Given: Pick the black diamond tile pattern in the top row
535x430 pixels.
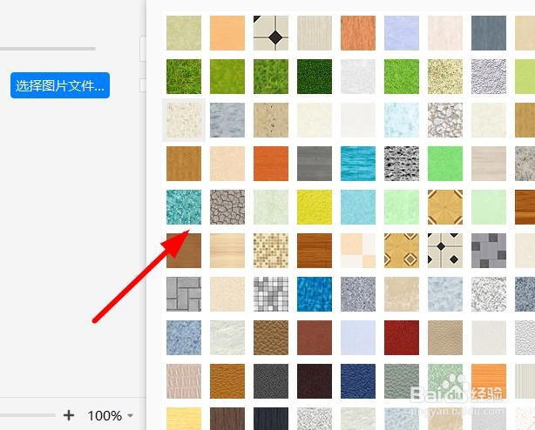Looking at the screenshot, I should pos(271,33).
